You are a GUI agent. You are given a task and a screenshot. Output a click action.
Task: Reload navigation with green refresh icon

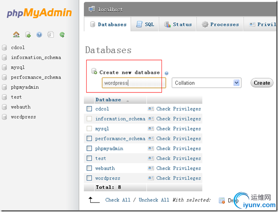[x=62, y=35]
